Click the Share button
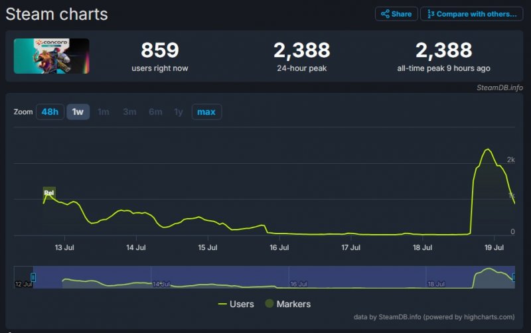Image resolution: width=531 pixels, height=333 pixels. pos(396,14)
